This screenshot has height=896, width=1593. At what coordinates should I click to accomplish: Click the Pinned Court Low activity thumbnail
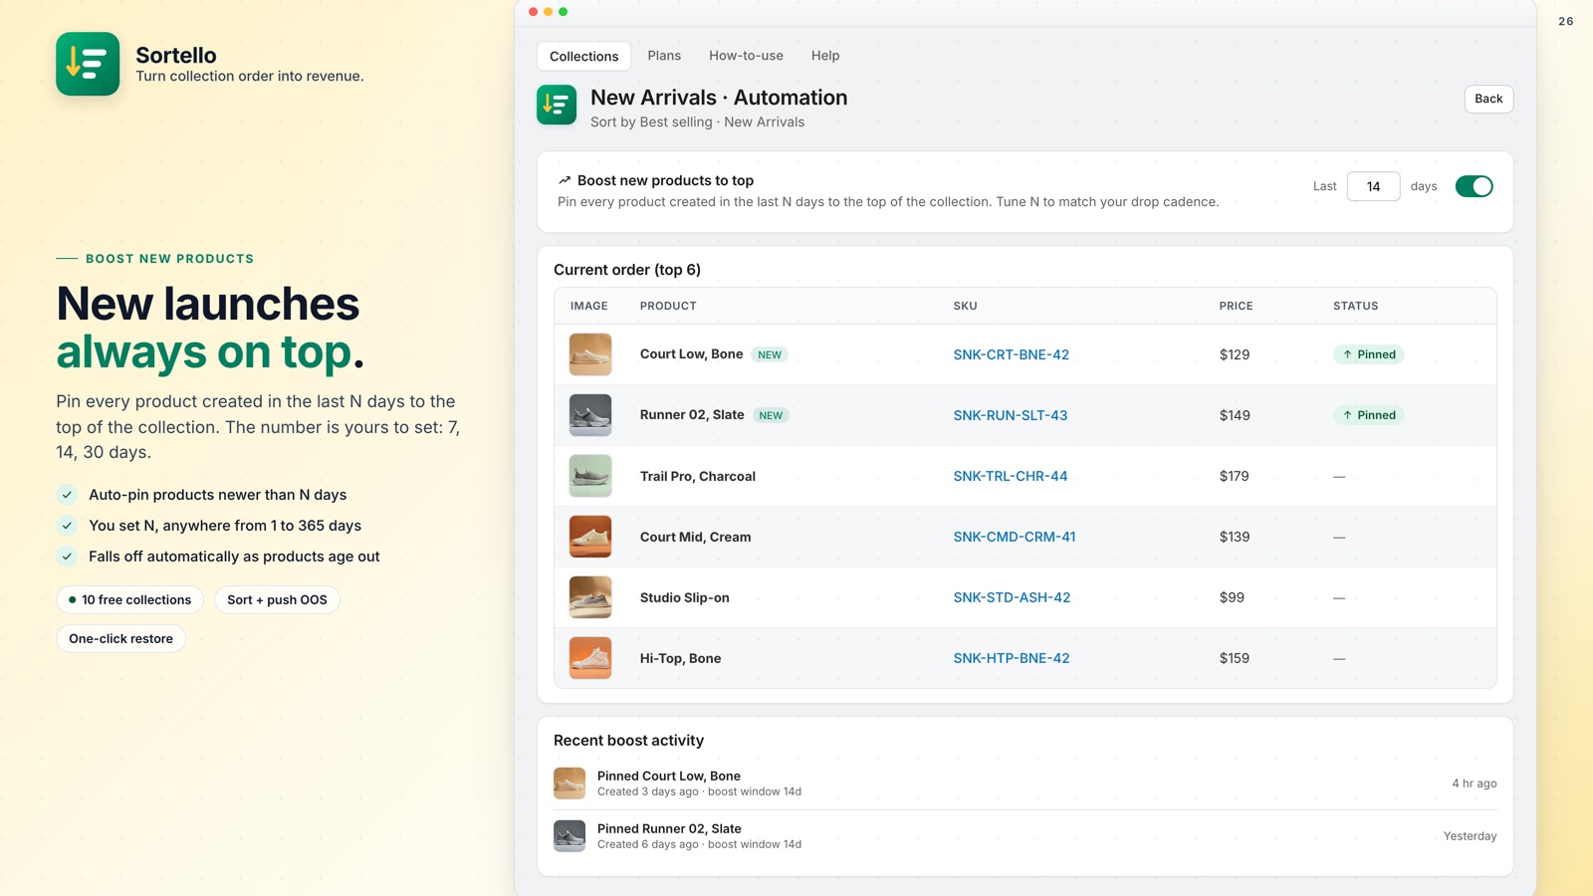(569, 784)
